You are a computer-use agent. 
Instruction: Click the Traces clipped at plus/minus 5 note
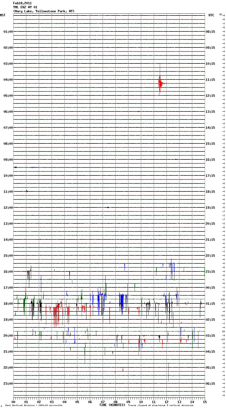tap(161, 406)
